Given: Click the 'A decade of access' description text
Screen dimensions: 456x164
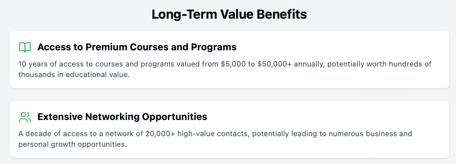Looking at the screenshot, I should click(215, 139).
